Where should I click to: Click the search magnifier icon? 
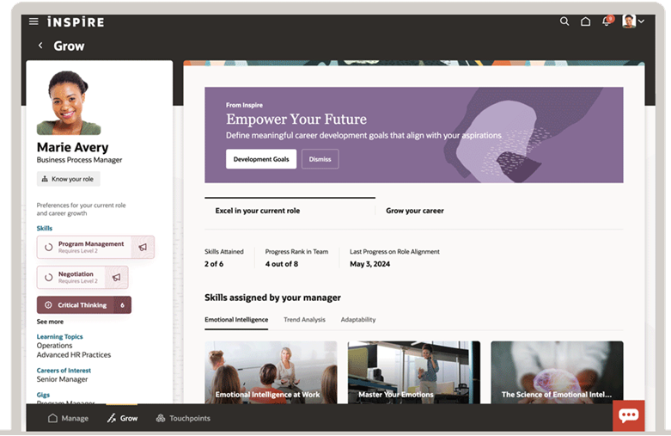tap(564, 21)
